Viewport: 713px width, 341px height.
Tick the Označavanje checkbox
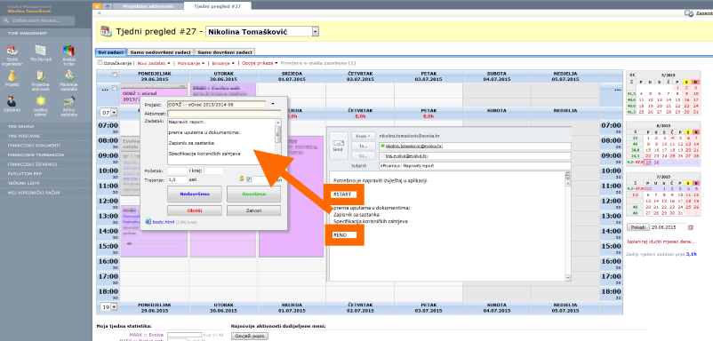(x=100, y=63)
